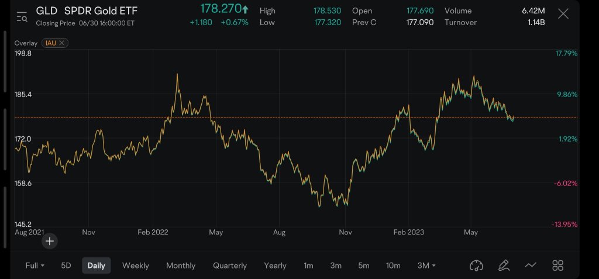The height and width of the screenshot is (279, 599).
Task: Click the 158.6 price axis label
Action: coord(23,183)
